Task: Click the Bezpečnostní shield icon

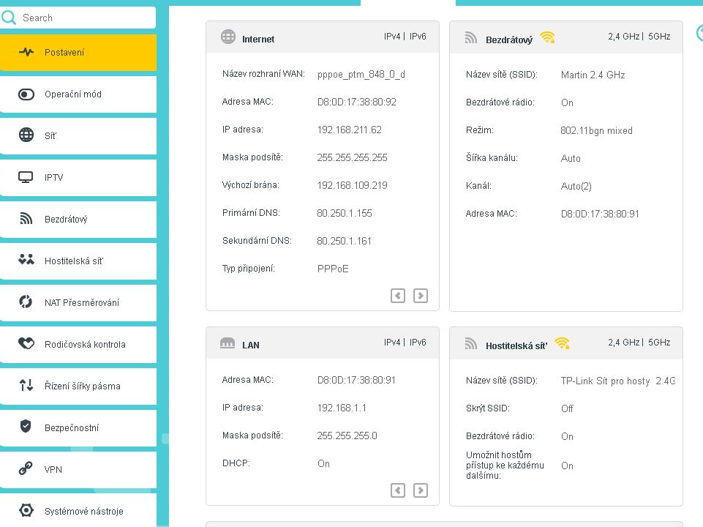Action: 26,427
